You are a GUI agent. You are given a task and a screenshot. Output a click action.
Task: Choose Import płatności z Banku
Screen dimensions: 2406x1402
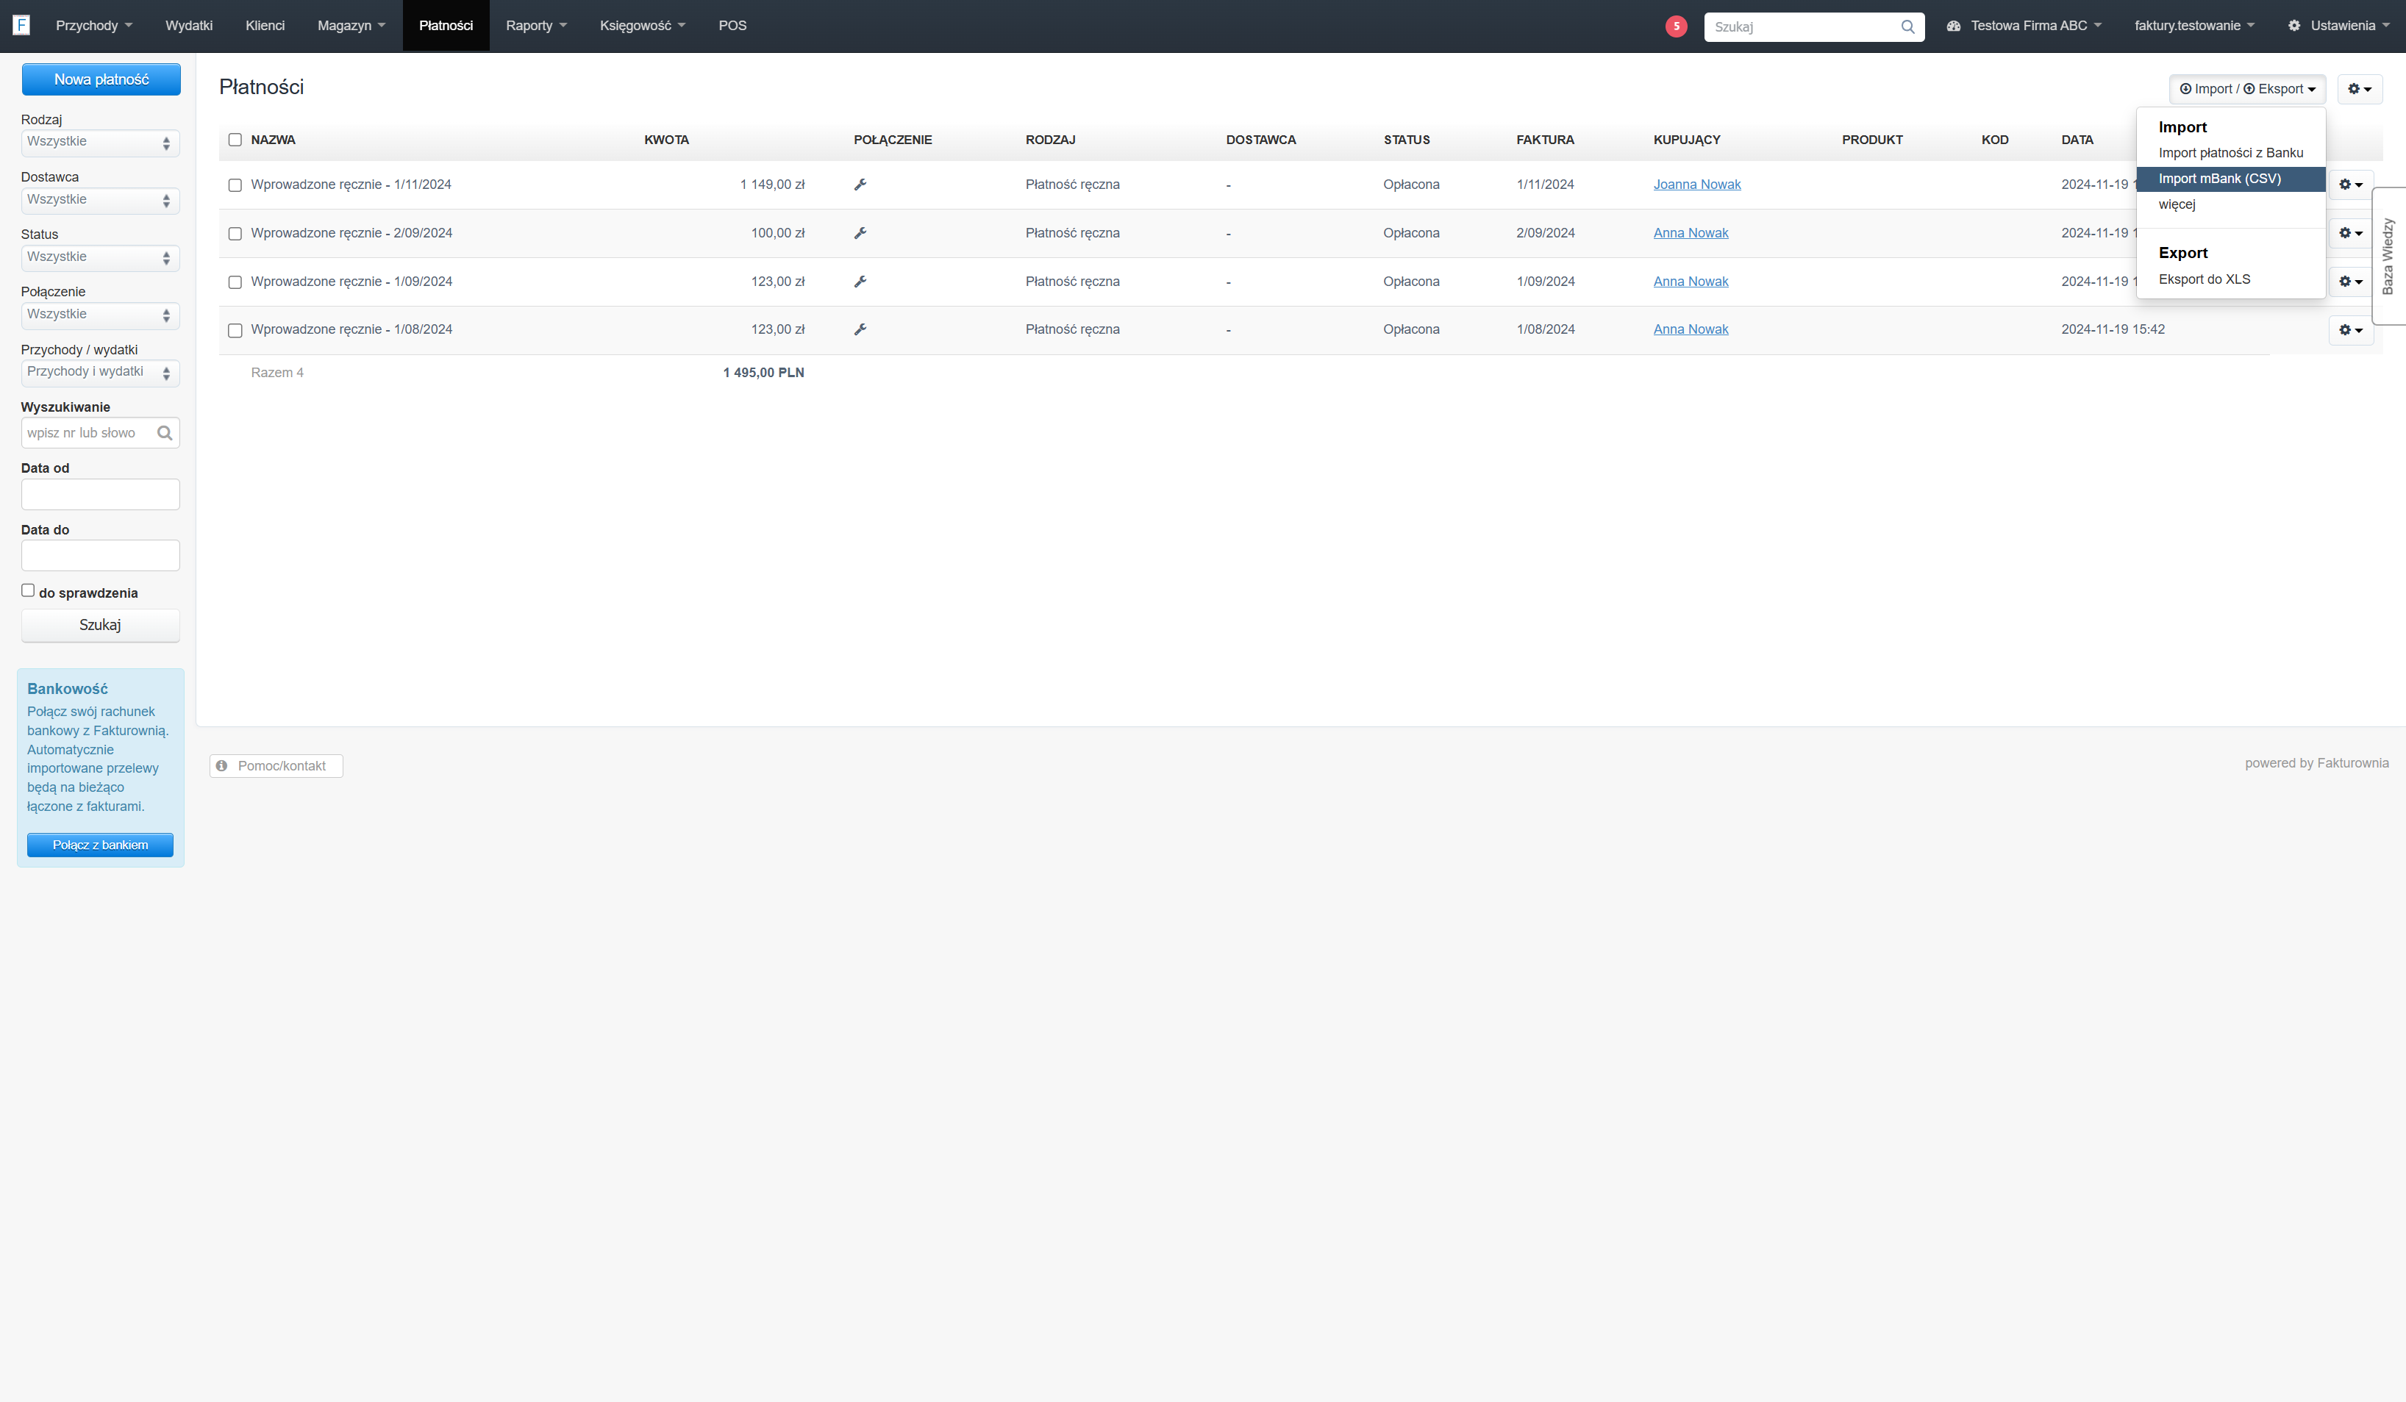coord(2230,153)
